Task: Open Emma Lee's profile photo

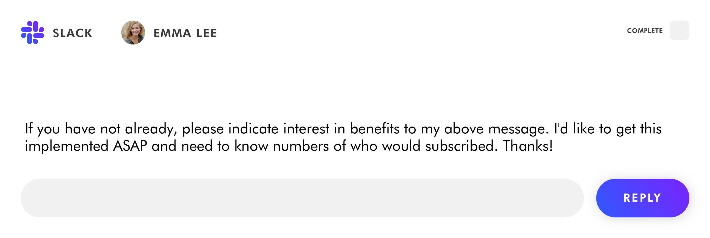Action: [133, 32]
